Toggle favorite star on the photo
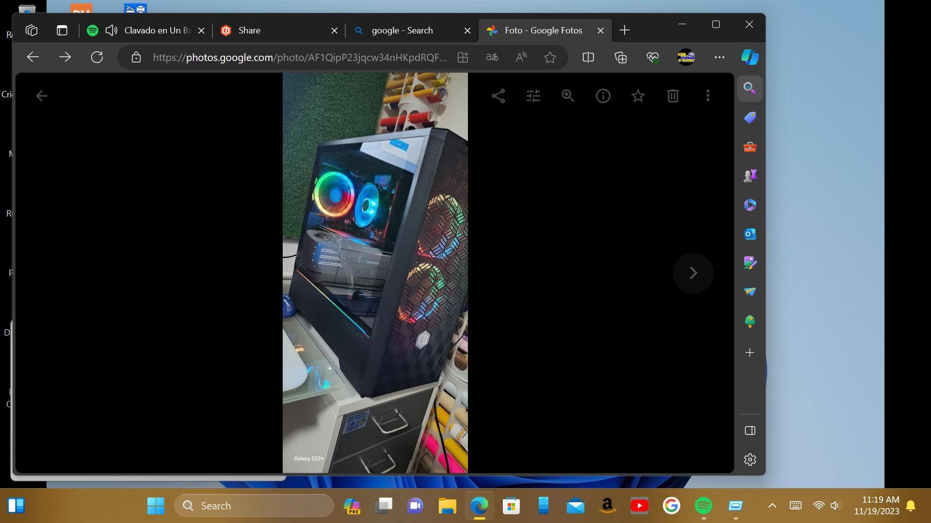931x523 pixels. pos(638,96)
